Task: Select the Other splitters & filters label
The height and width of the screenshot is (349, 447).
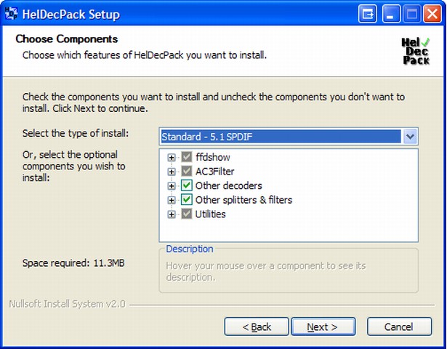Action: coord(243,200)
